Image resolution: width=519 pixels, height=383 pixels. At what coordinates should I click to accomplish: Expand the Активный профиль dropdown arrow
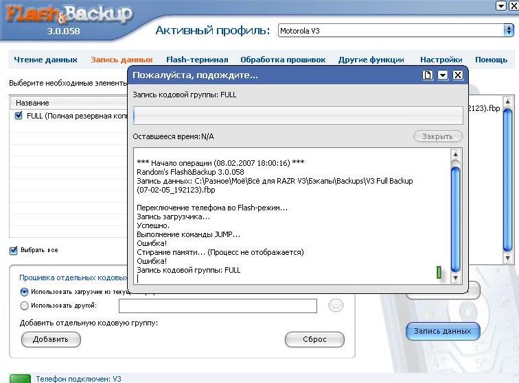509,30
